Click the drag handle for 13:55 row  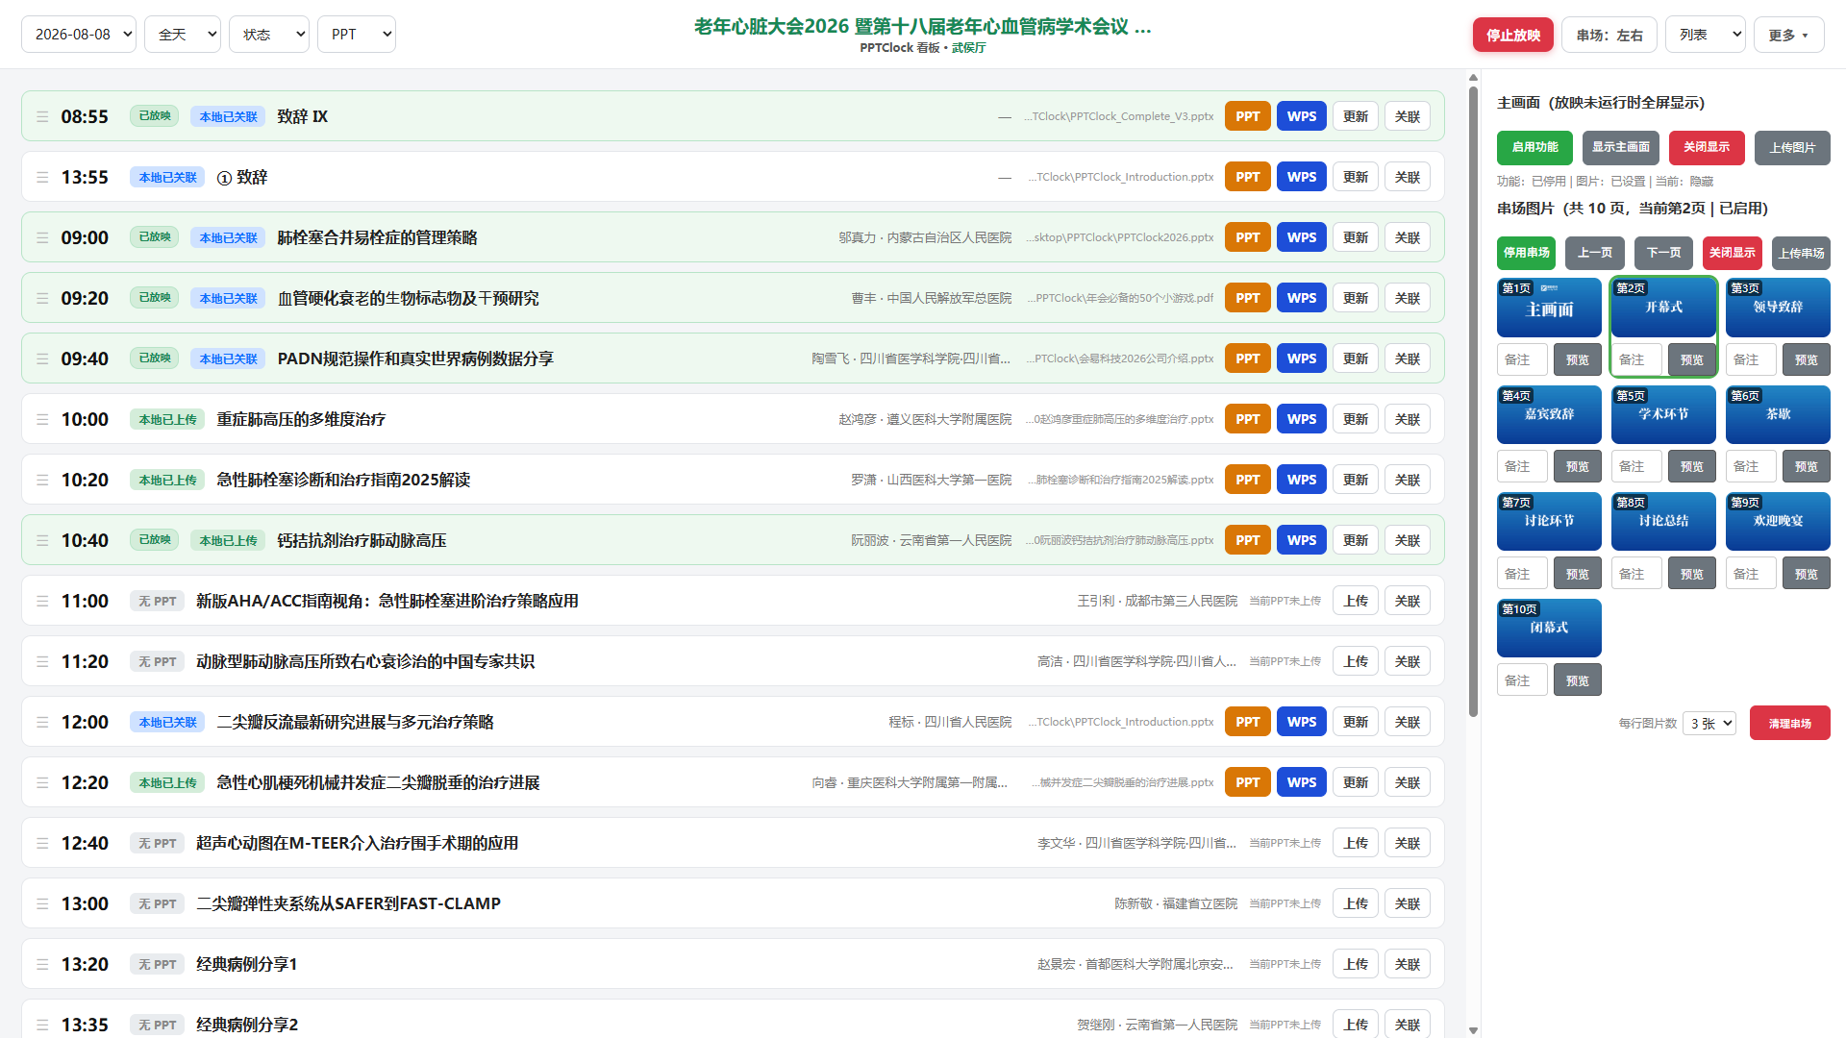pyautogui.click(x=42, y=177)
